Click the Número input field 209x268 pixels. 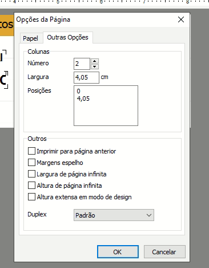[x=82, y=64]
